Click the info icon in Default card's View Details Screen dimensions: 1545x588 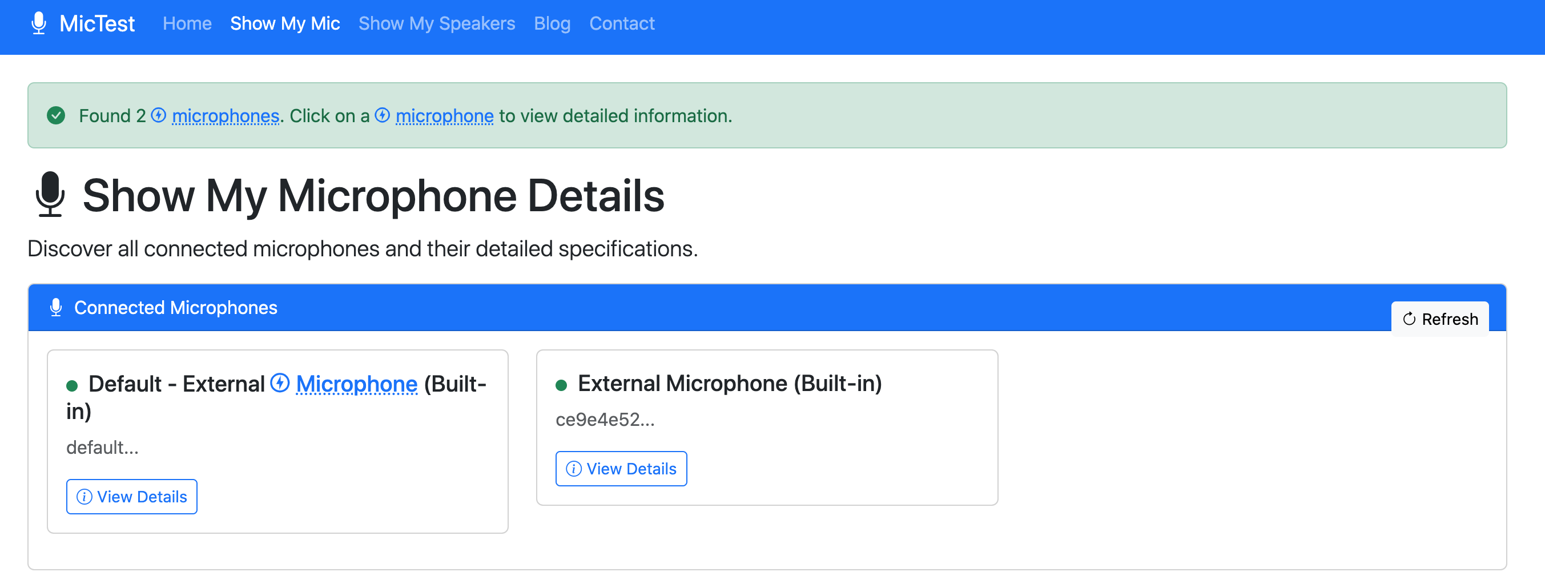(85, 497)
